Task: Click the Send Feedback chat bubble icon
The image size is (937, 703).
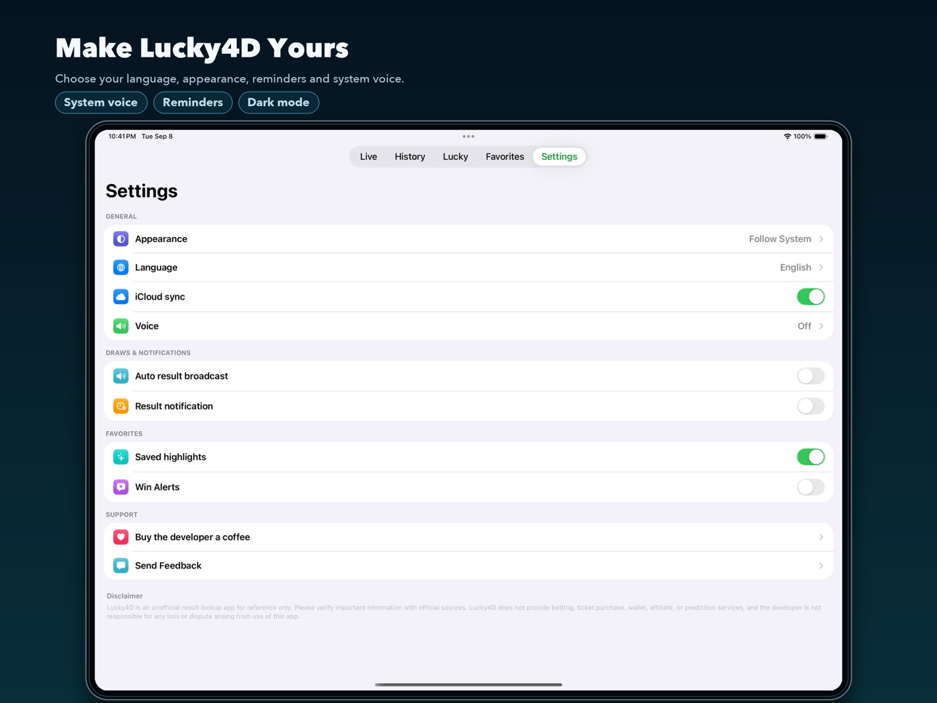Action: 121,566
